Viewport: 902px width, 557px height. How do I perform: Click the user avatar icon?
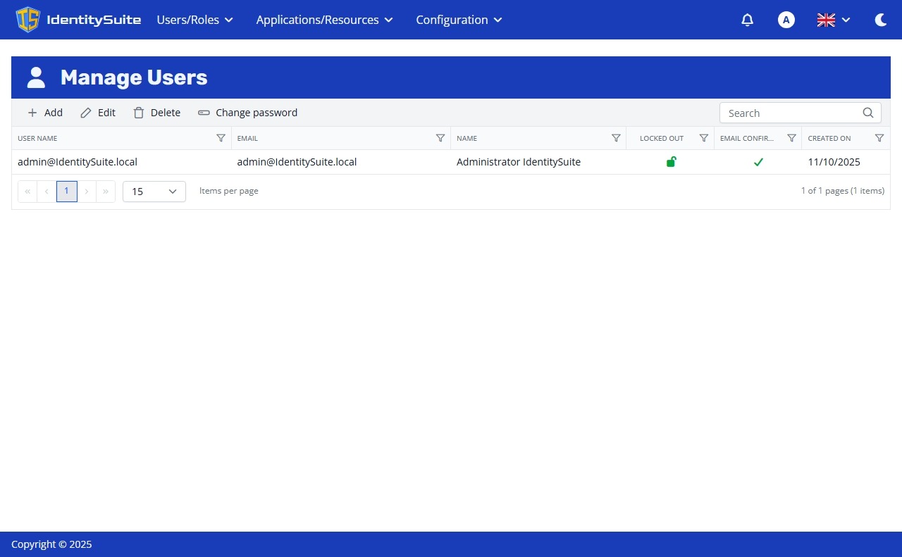786,20
